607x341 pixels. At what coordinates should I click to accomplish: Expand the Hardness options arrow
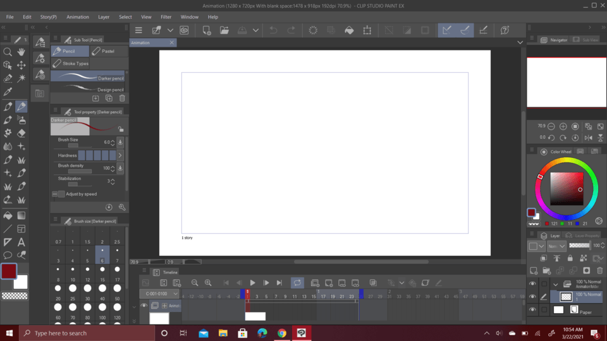120,155
